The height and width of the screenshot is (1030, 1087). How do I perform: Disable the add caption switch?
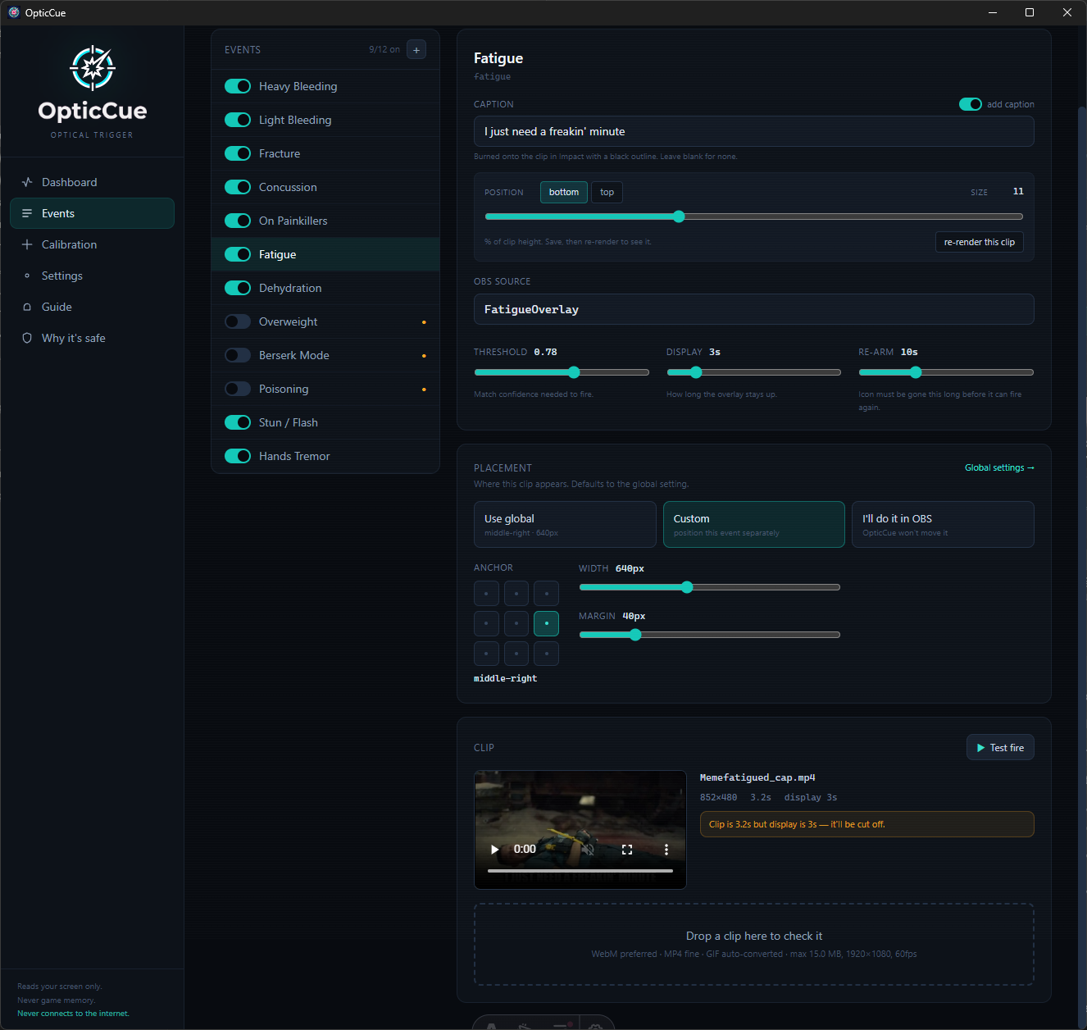(x=971, y=104)
